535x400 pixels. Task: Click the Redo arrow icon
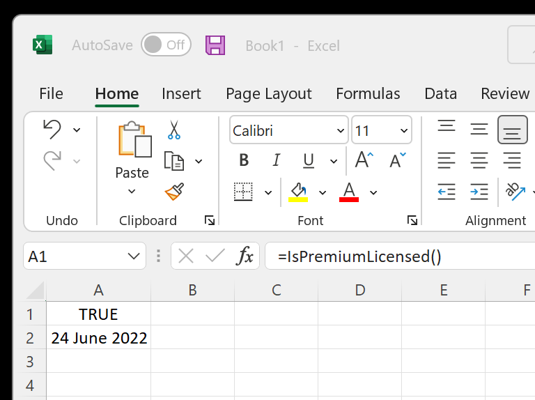52,160
